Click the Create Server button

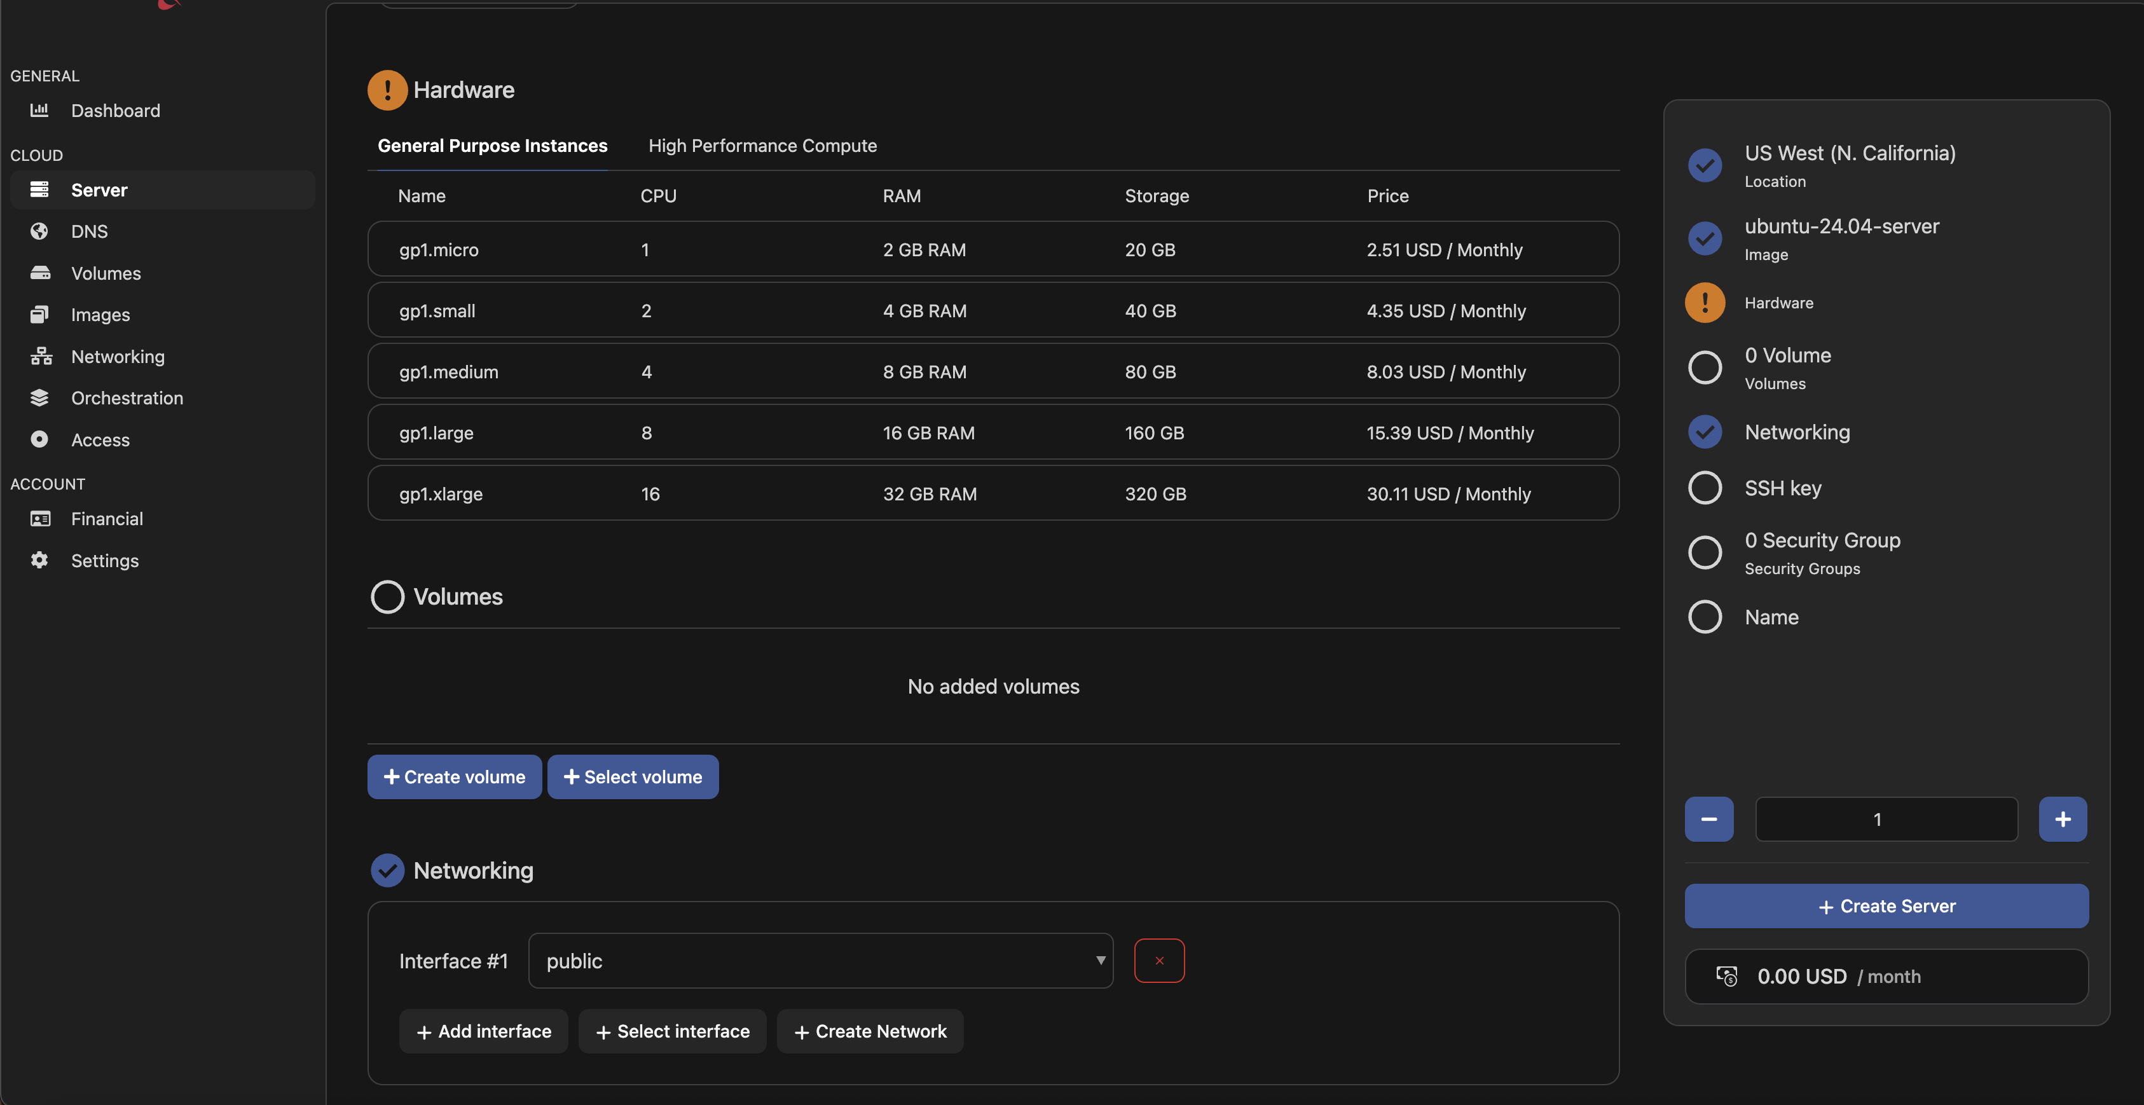pyautogui.click(x=1885, y=905)
